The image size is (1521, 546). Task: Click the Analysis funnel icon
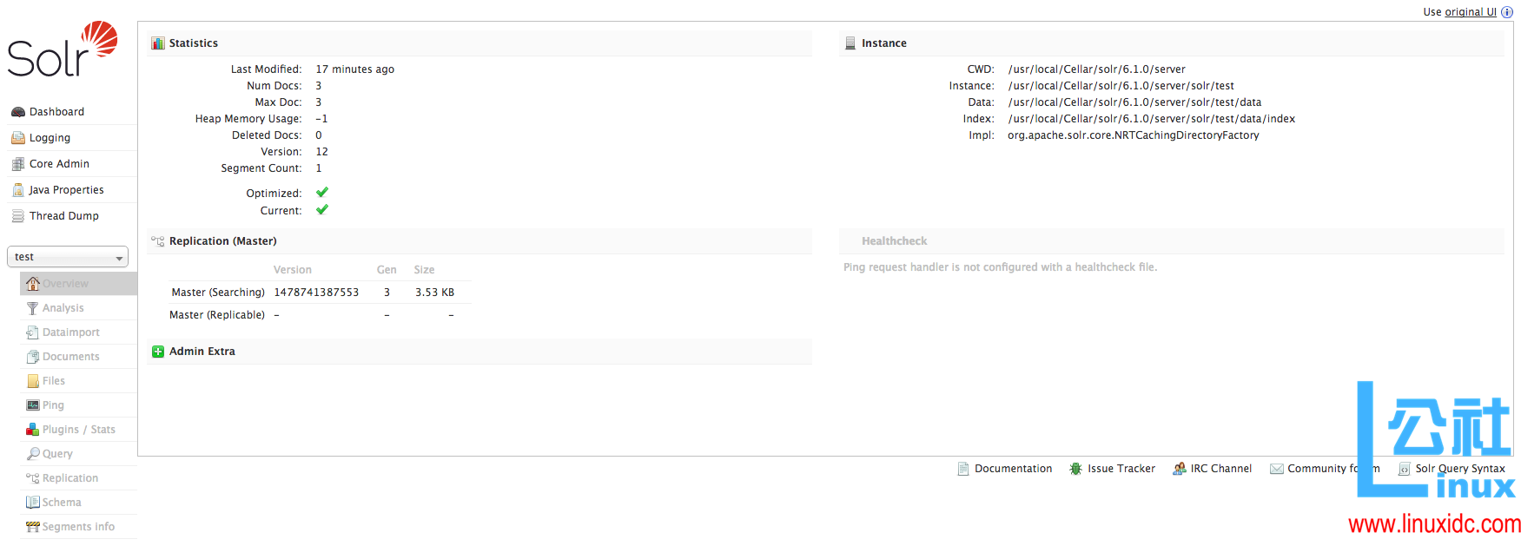(33, 308)
